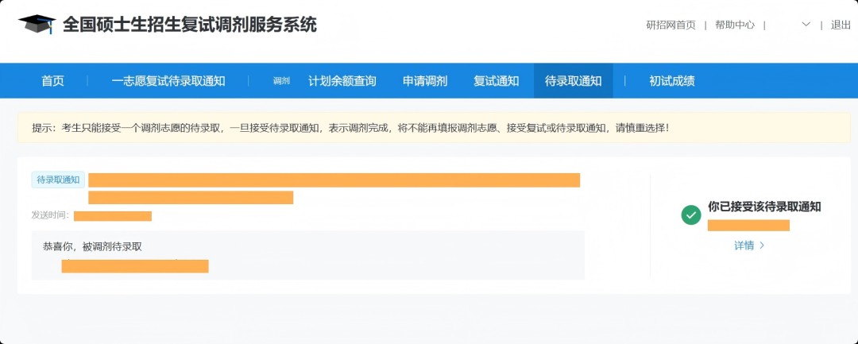Click the yellow 提示 notice banner
Image resolution: width=858 pixels, height=344 pixels.
(x=433, y=127)
